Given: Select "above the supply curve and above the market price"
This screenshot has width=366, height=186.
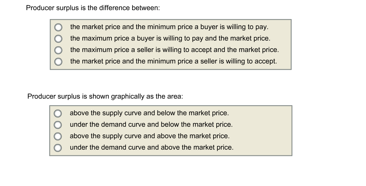Looking at the screenshot, I should (58, 136).
